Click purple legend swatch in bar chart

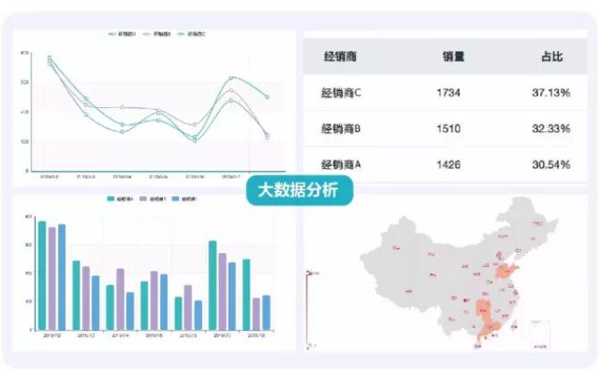point(142,198)
